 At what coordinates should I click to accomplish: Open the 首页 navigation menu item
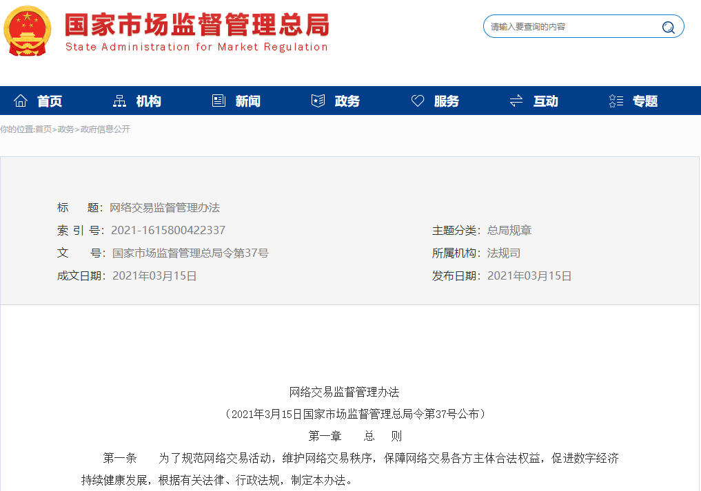(x=50, y=101)
